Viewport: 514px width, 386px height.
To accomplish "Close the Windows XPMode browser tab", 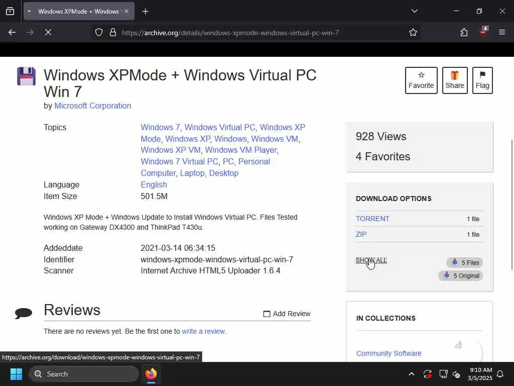I will click(x=126, y=12).
